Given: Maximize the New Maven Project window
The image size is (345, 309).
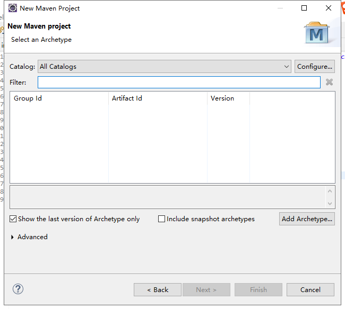Looking at the screenshot, I should click(x=304, y=8).
